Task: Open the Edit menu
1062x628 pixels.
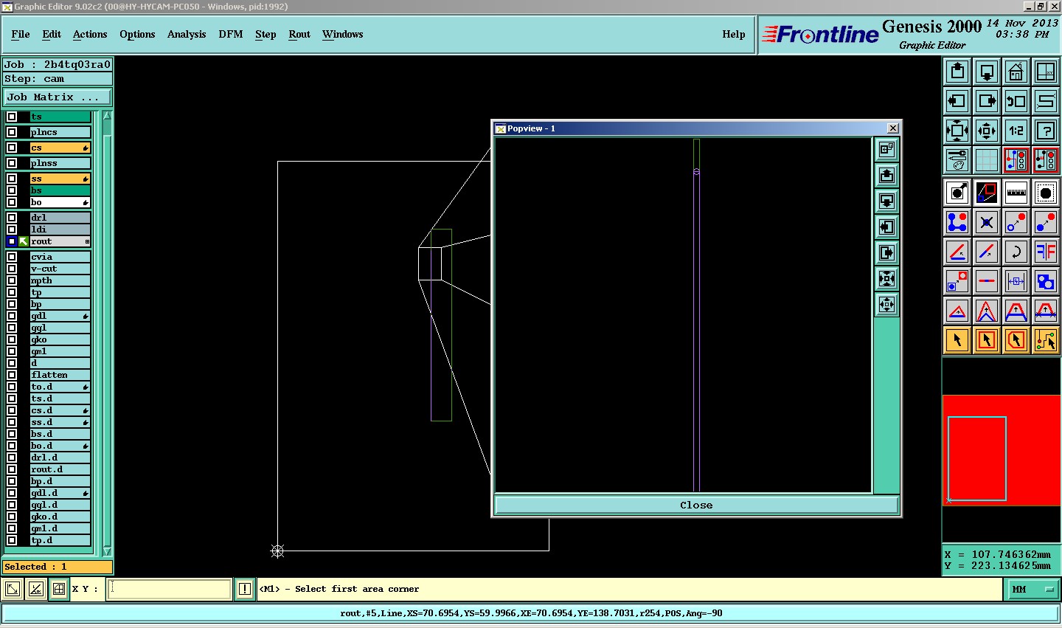Action: pos(52,34)
